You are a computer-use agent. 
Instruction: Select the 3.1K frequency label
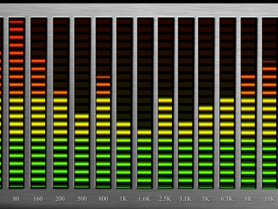(x=185, y=199)
